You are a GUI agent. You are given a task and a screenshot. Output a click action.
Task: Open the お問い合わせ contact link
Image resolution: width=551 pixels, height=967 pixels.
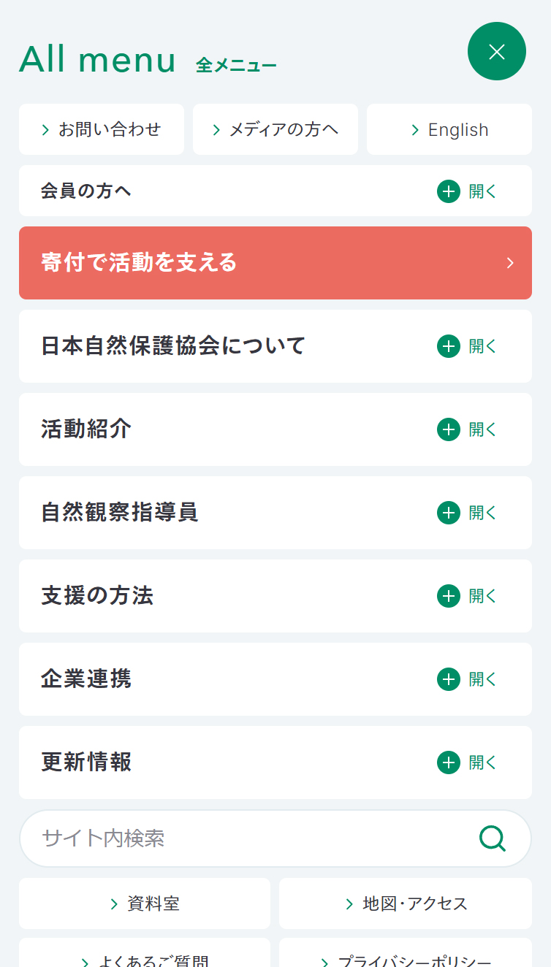click(102, 129)
